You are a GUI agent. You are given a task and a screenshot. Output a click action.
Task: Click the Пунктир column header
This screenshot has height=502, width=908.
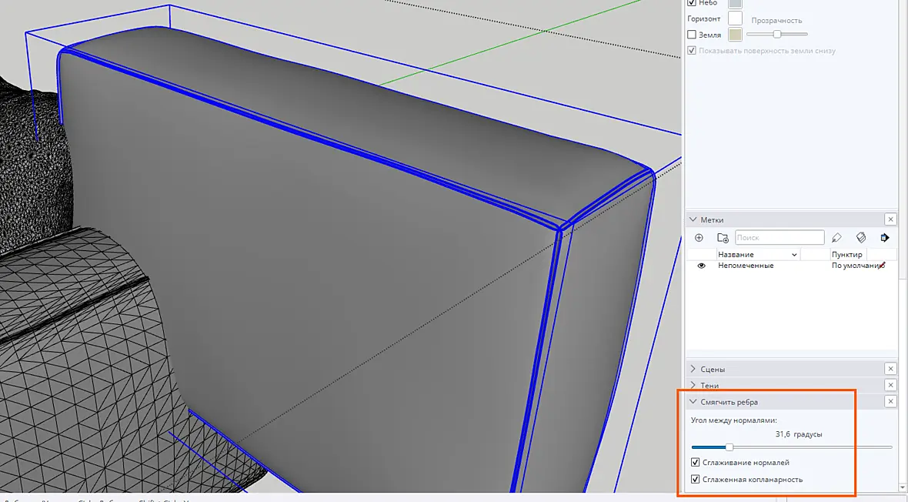[x=847, y=255]
